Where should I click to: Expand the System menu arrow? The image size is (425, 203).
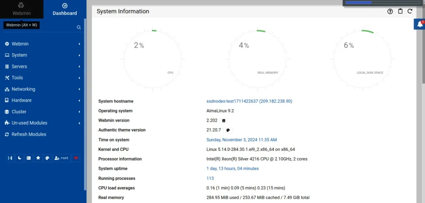79,55
